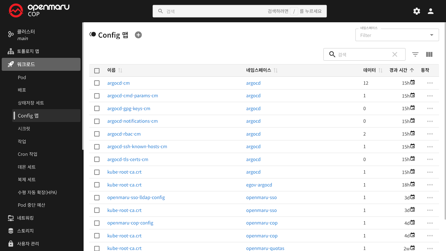Open the argocd-ssh-known-hosts-cm link
The height and width of the screenshot is (251, 446).
(137, 146)
